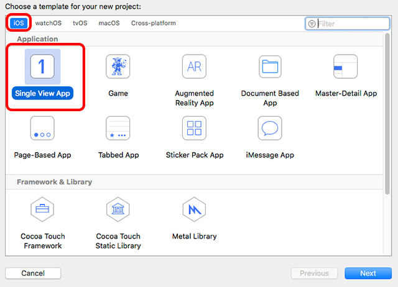
Task: Choose the Sticker Pack App icon
Action: (194, 129)
